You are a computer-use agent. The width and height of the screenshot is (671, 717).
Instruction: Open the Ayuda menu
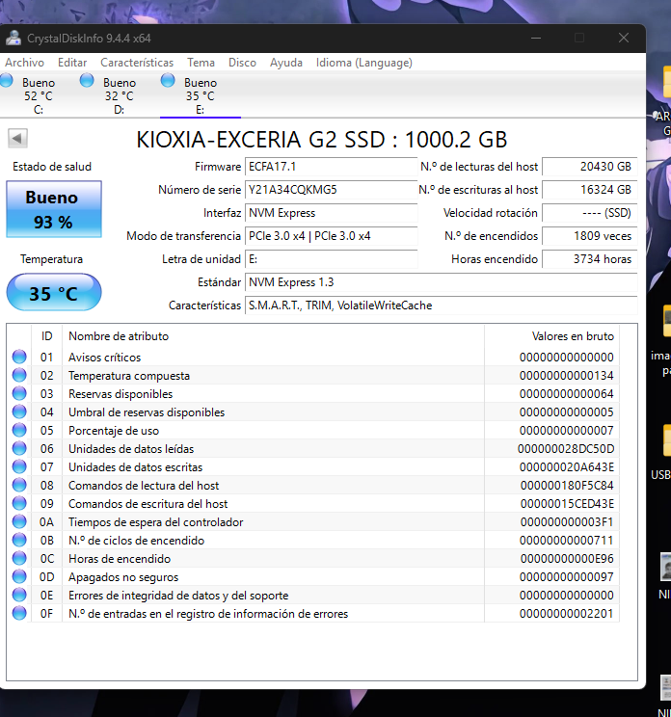[x=286, y=63]
